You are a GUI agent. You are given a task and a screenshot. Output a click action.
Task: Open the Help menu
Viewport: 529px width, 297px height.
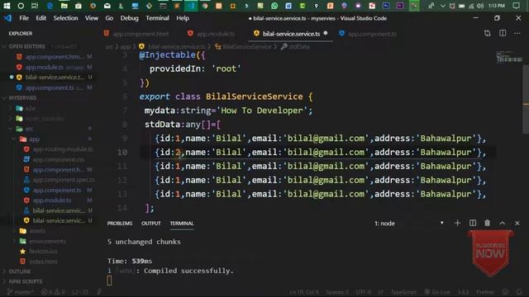183,18
